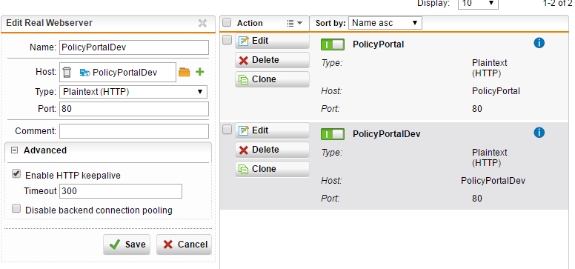This screenshot has height=269, width=575.
Task: Collapse the Advanced section
Action: pyautogui.click(x=14, y=150)
